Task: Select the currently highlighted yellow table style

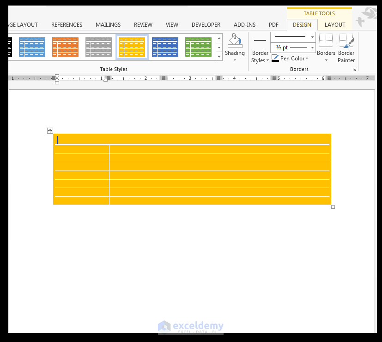Action: (132, 47)
